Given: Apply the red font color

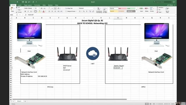Looking at the screenshot, I should click(44, 11).
